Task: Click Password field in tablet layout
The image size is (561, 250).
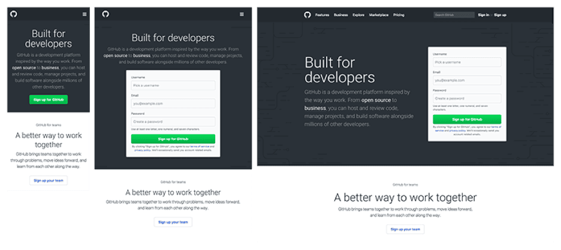Action: (x=173, y=122)
